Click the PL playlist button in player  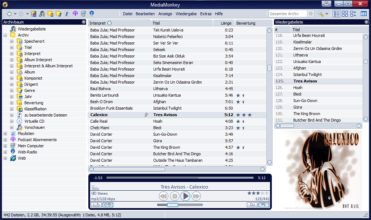coord(264,205)
